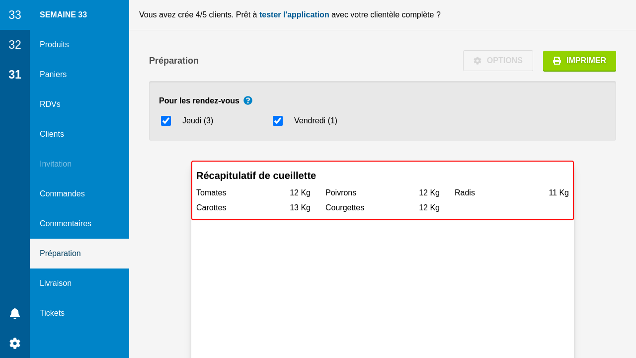Go to the Paniers section

point(53,75)
